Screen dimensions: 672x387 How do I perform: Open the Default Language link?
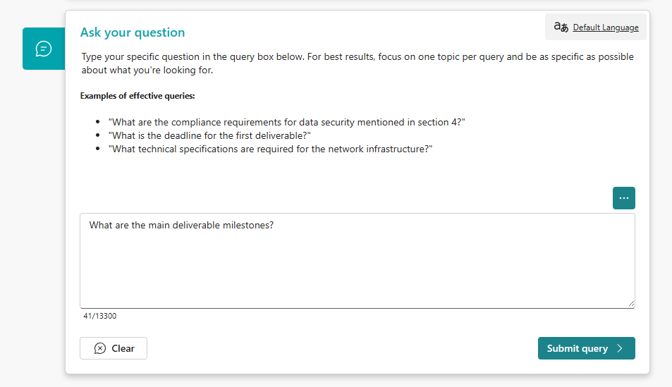click(x=606, y=27)
